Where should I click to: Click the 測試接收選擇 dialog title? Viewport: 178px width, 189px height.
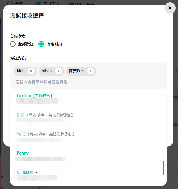[x=27, y=15]
